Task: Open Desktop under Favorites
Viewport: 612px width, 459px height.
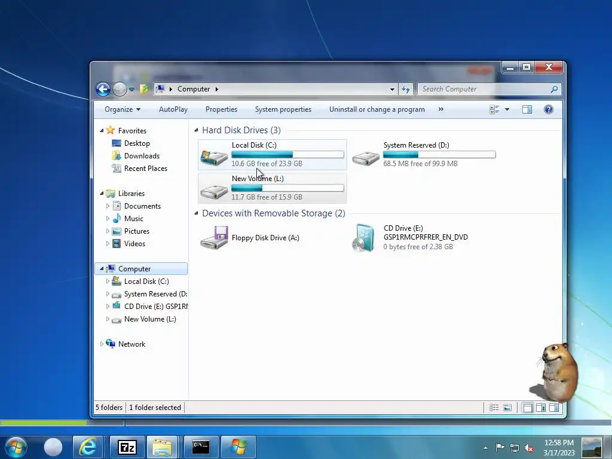Action: click(137, 143)
